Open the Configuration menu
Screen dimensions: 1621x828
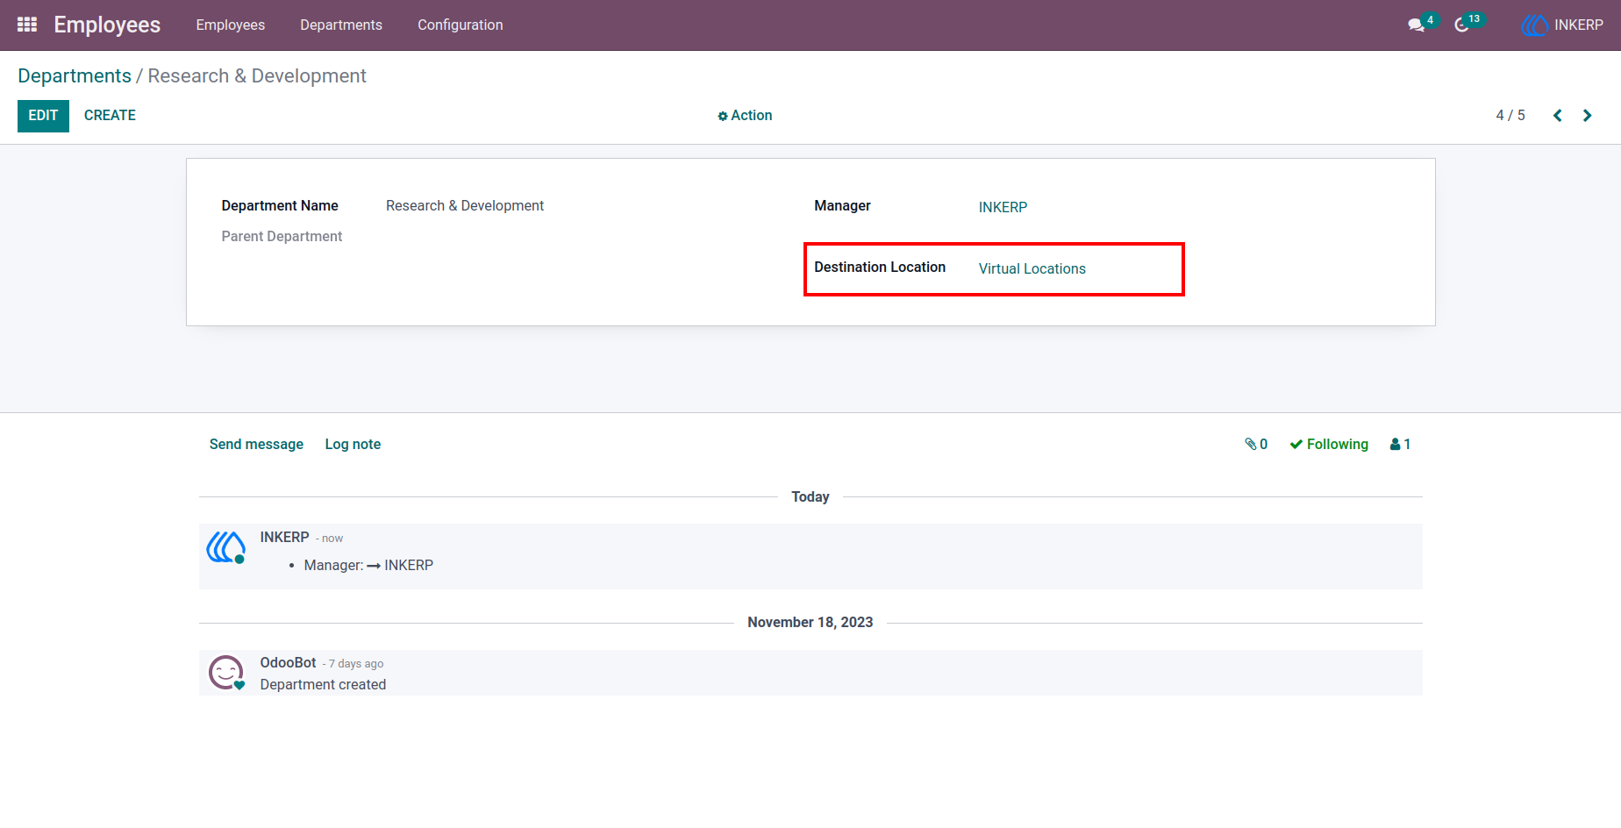tap(461, 25)
